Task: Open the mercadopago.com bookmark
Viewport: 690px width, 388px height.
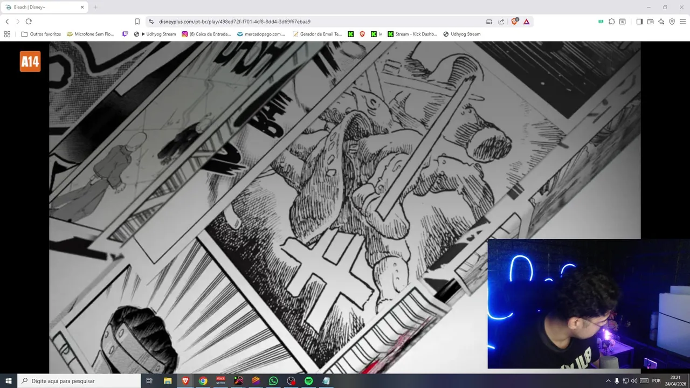Action: pyautogui.click(x=261, y=34)
